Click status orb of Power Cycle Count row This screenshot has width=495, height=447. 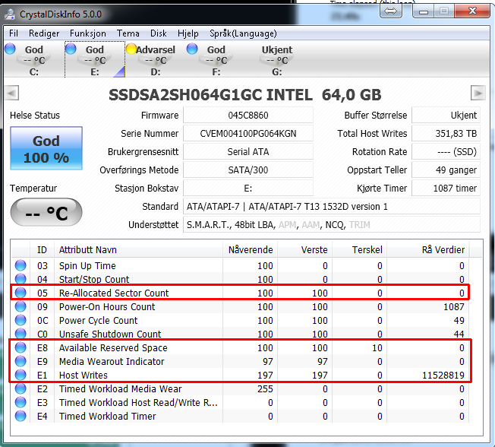point(20,320)
